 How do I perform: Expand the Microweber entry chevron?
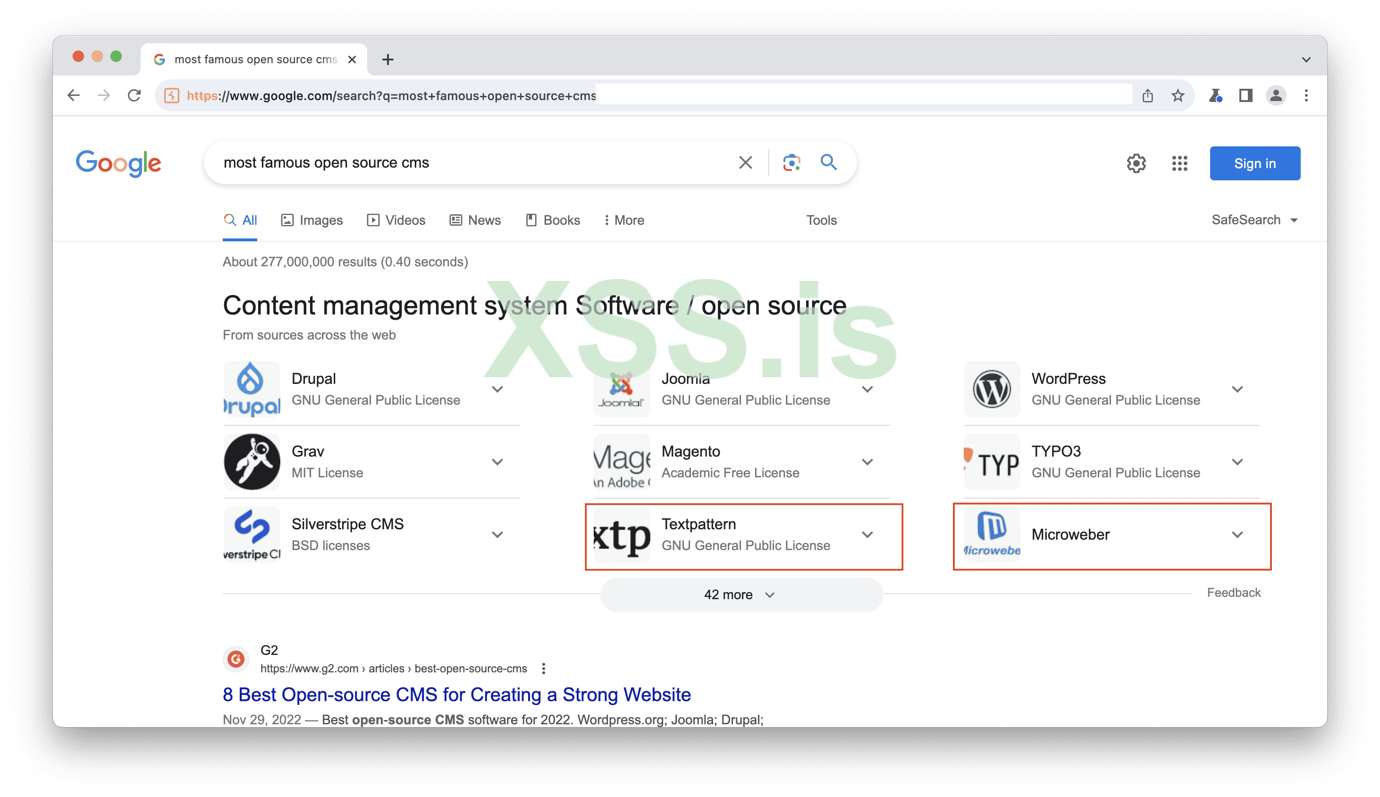pos(1237,535)
